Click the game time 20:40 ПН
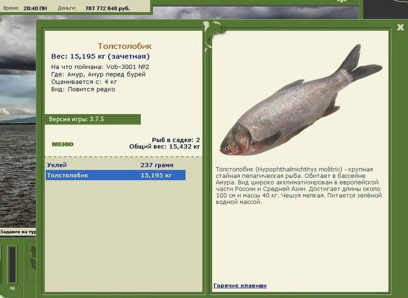Screen dimensions: 408x298 click(35, 8)
